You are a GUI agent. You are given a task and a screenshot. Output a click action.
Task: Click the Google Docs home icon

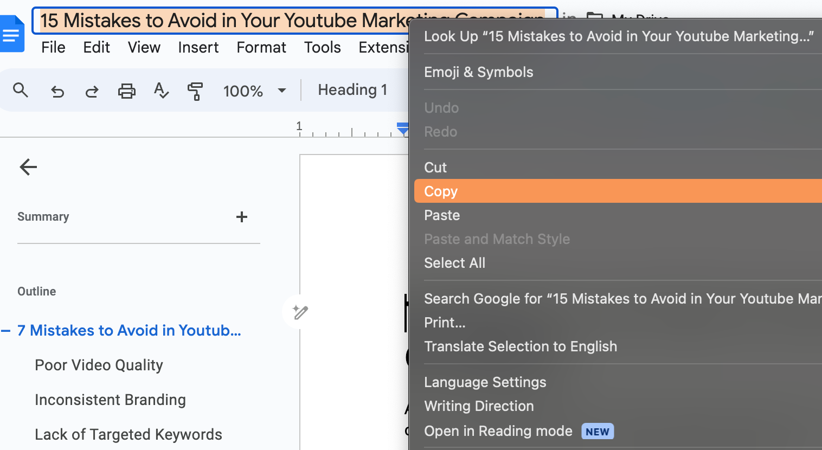coord(12,34)
